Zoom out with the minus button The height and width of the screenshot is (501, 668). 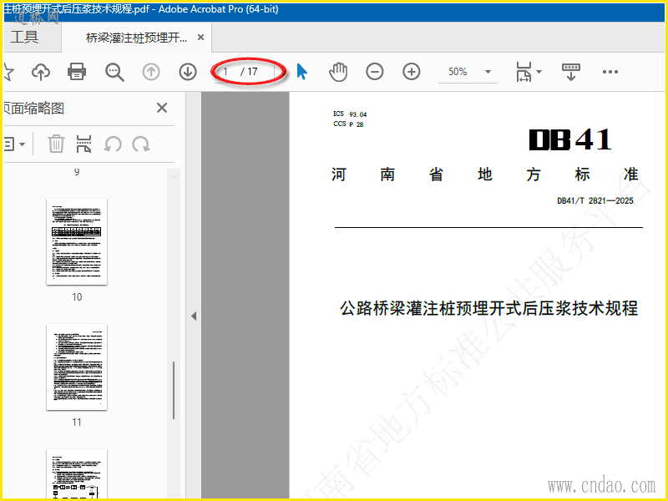374,72
